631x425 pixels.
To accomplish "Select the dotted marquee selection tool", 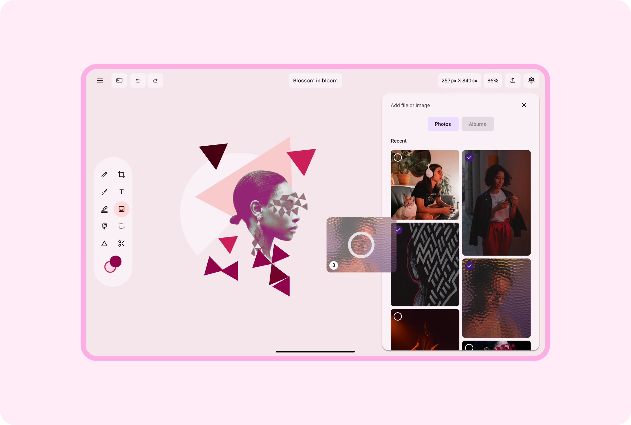I will 121,226.
